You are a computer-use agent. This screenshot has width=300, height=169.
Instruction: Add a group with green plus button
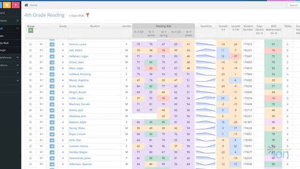(30, 30)
